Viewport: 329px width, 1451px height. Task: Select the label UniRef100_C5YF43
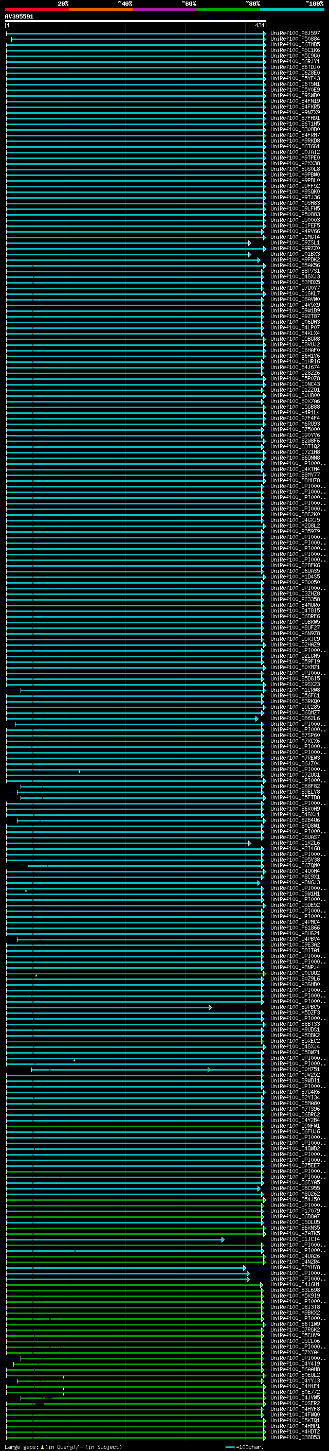pos(295,79)
